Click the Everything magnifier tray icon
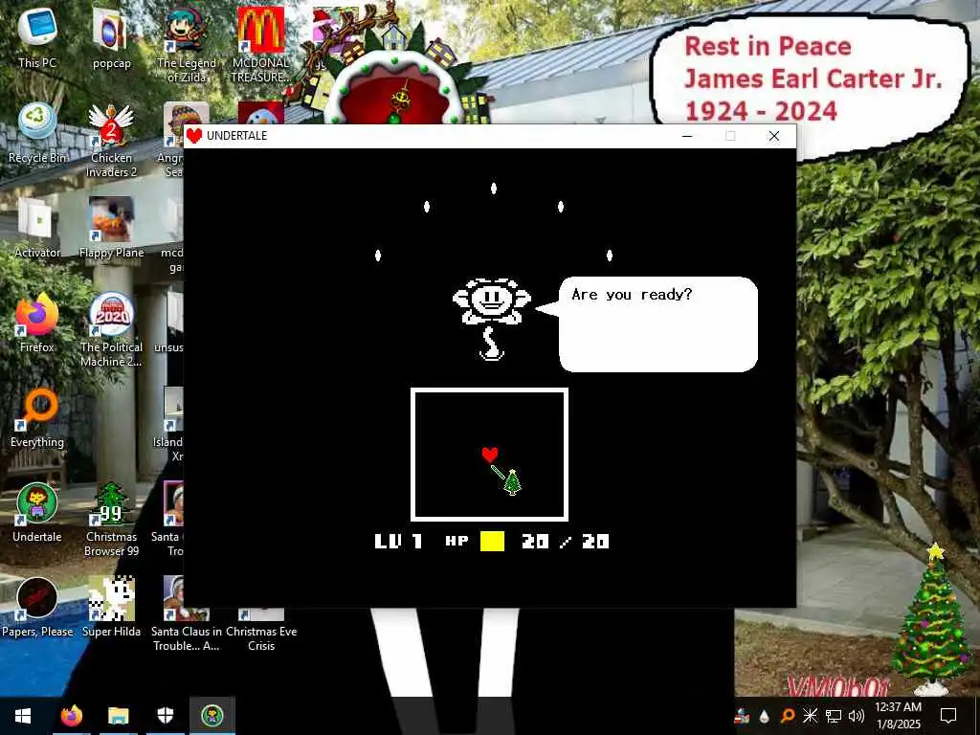 (x=788, y=716)
